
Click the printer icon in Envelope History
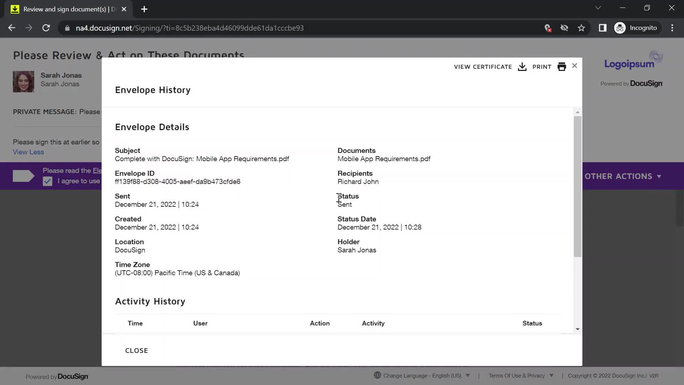pyautogui.click(x=562, y=67)
